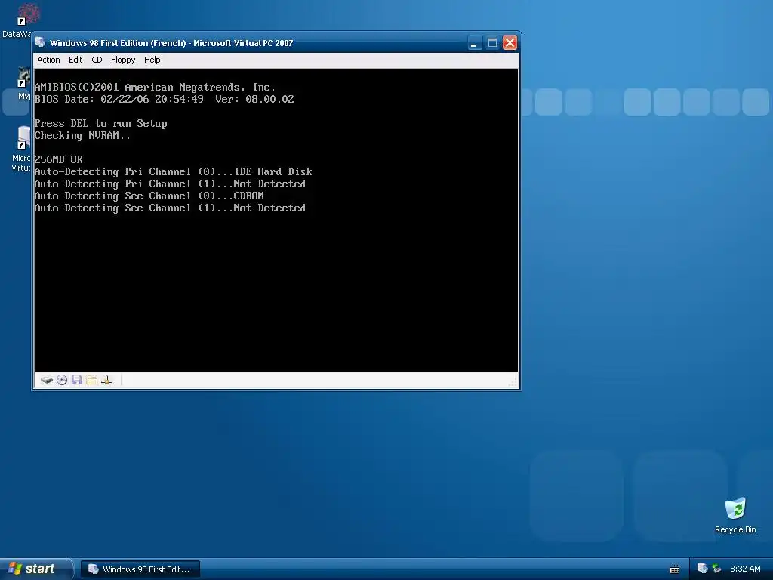
Task: Open the Floppy menu
Action: 123,60
